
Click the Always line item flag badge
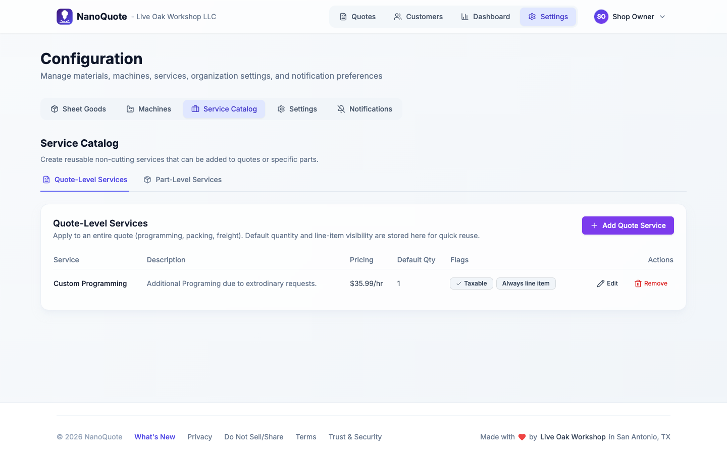pyautogui.click(x=526, y=283)
